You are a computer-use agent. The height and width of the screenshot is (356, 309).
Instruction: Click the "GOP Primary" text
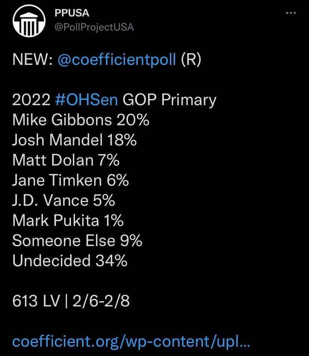click(x=169, y=100)
